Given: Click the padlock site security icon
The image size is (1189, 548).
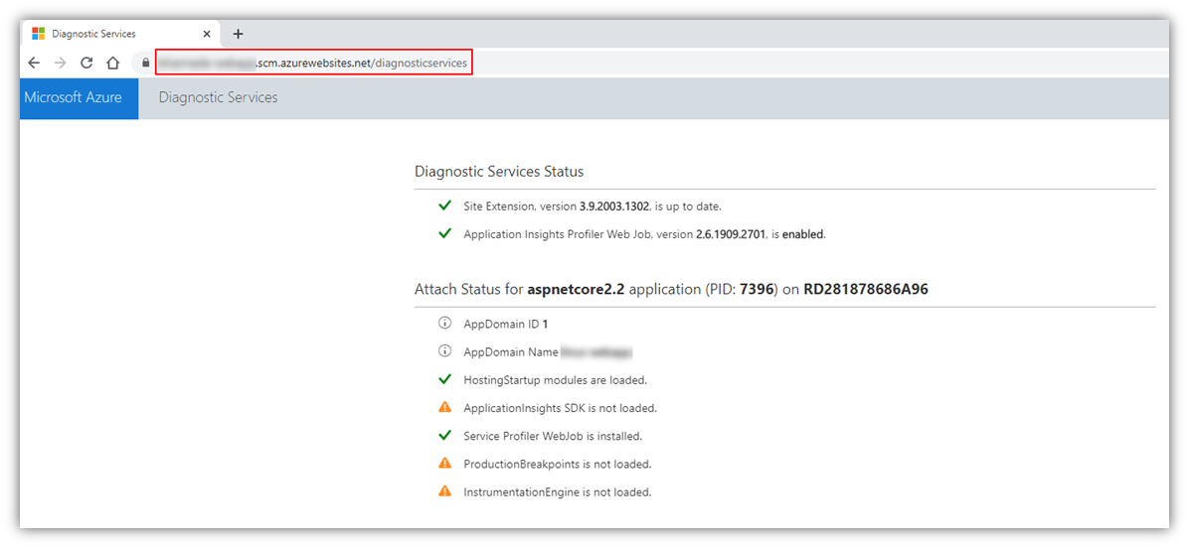Looking at the screenshot, I should pyautogui.click(x=145, y=63).
